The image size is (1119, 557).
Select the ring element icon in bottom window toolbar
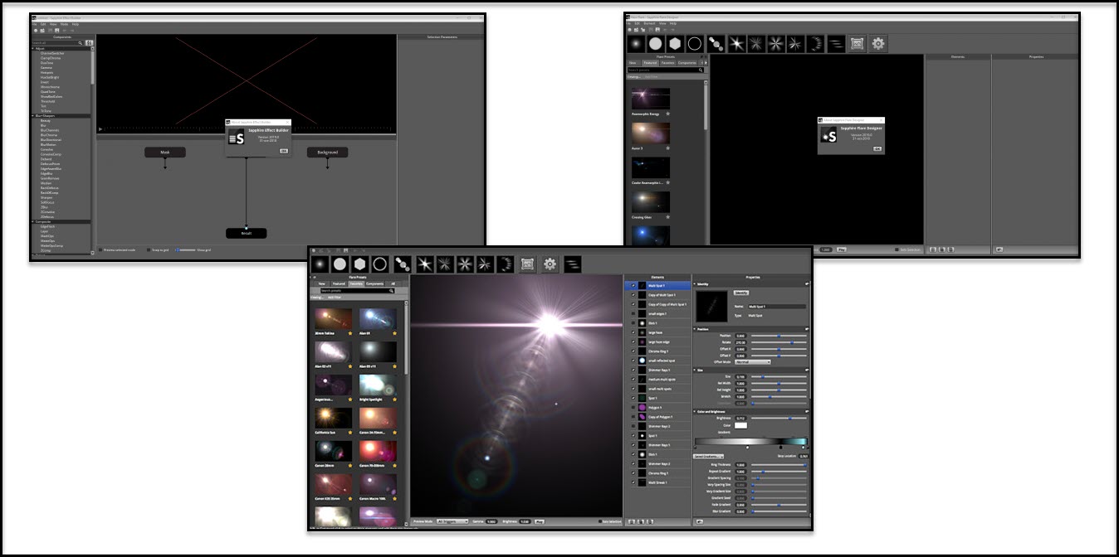tap(381, 264)
